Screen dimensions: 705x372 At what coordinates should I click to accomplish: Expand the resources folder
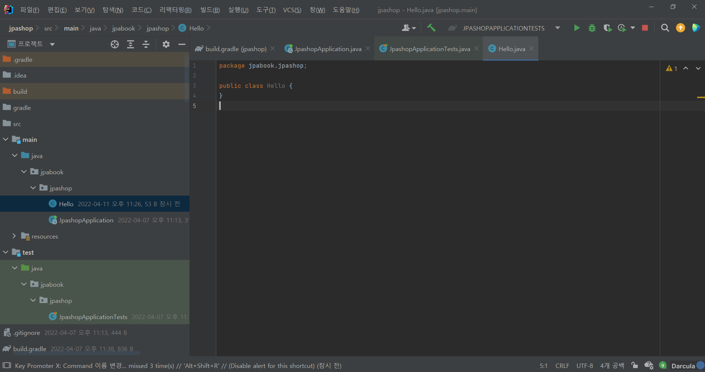pos(14,236)
